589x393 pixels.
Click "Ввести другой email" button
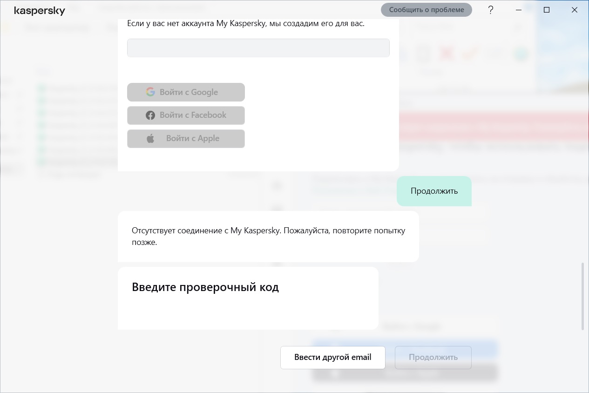coord(333,358)
